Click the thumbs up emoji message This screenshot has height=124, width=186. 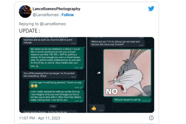pyautogui.click(x=94, y=108)
